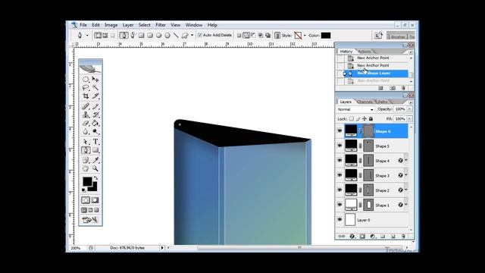Select the Move tool in toolbox
Screen dimensions: 485x273
pos(95,80)
